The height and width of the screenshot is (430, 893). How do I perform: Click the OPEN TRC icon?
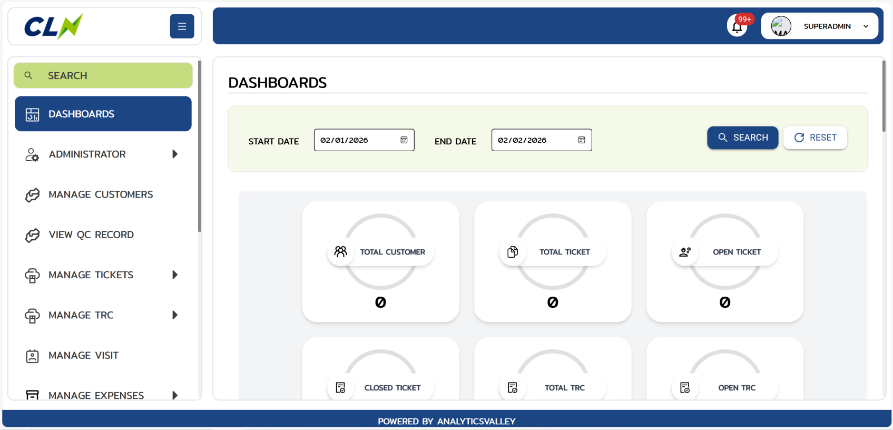(685, 388)
